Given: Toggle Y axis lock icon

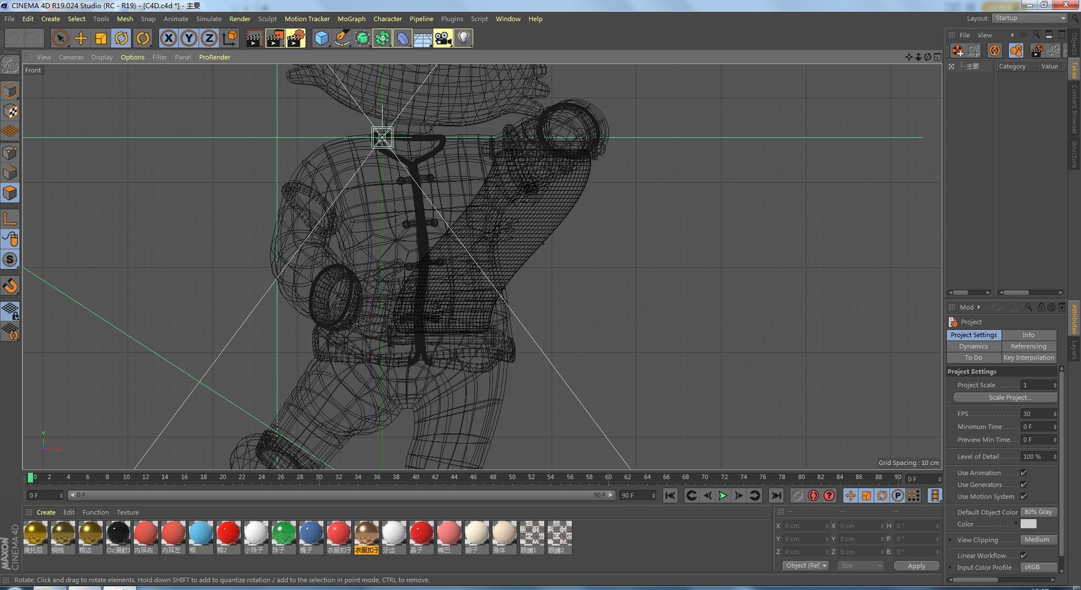Looking at the screenshot, I should tap(189, 38).
